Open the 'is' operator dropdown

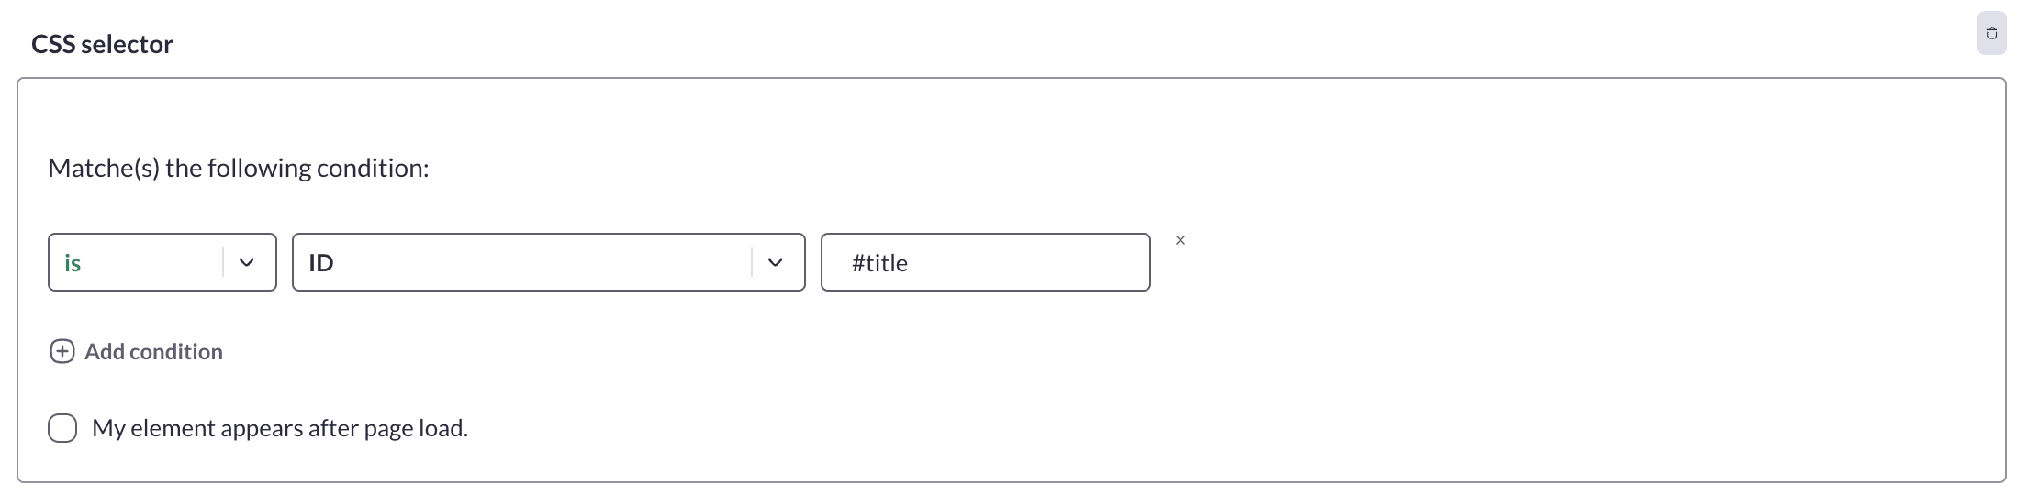[x=162, y=262]
